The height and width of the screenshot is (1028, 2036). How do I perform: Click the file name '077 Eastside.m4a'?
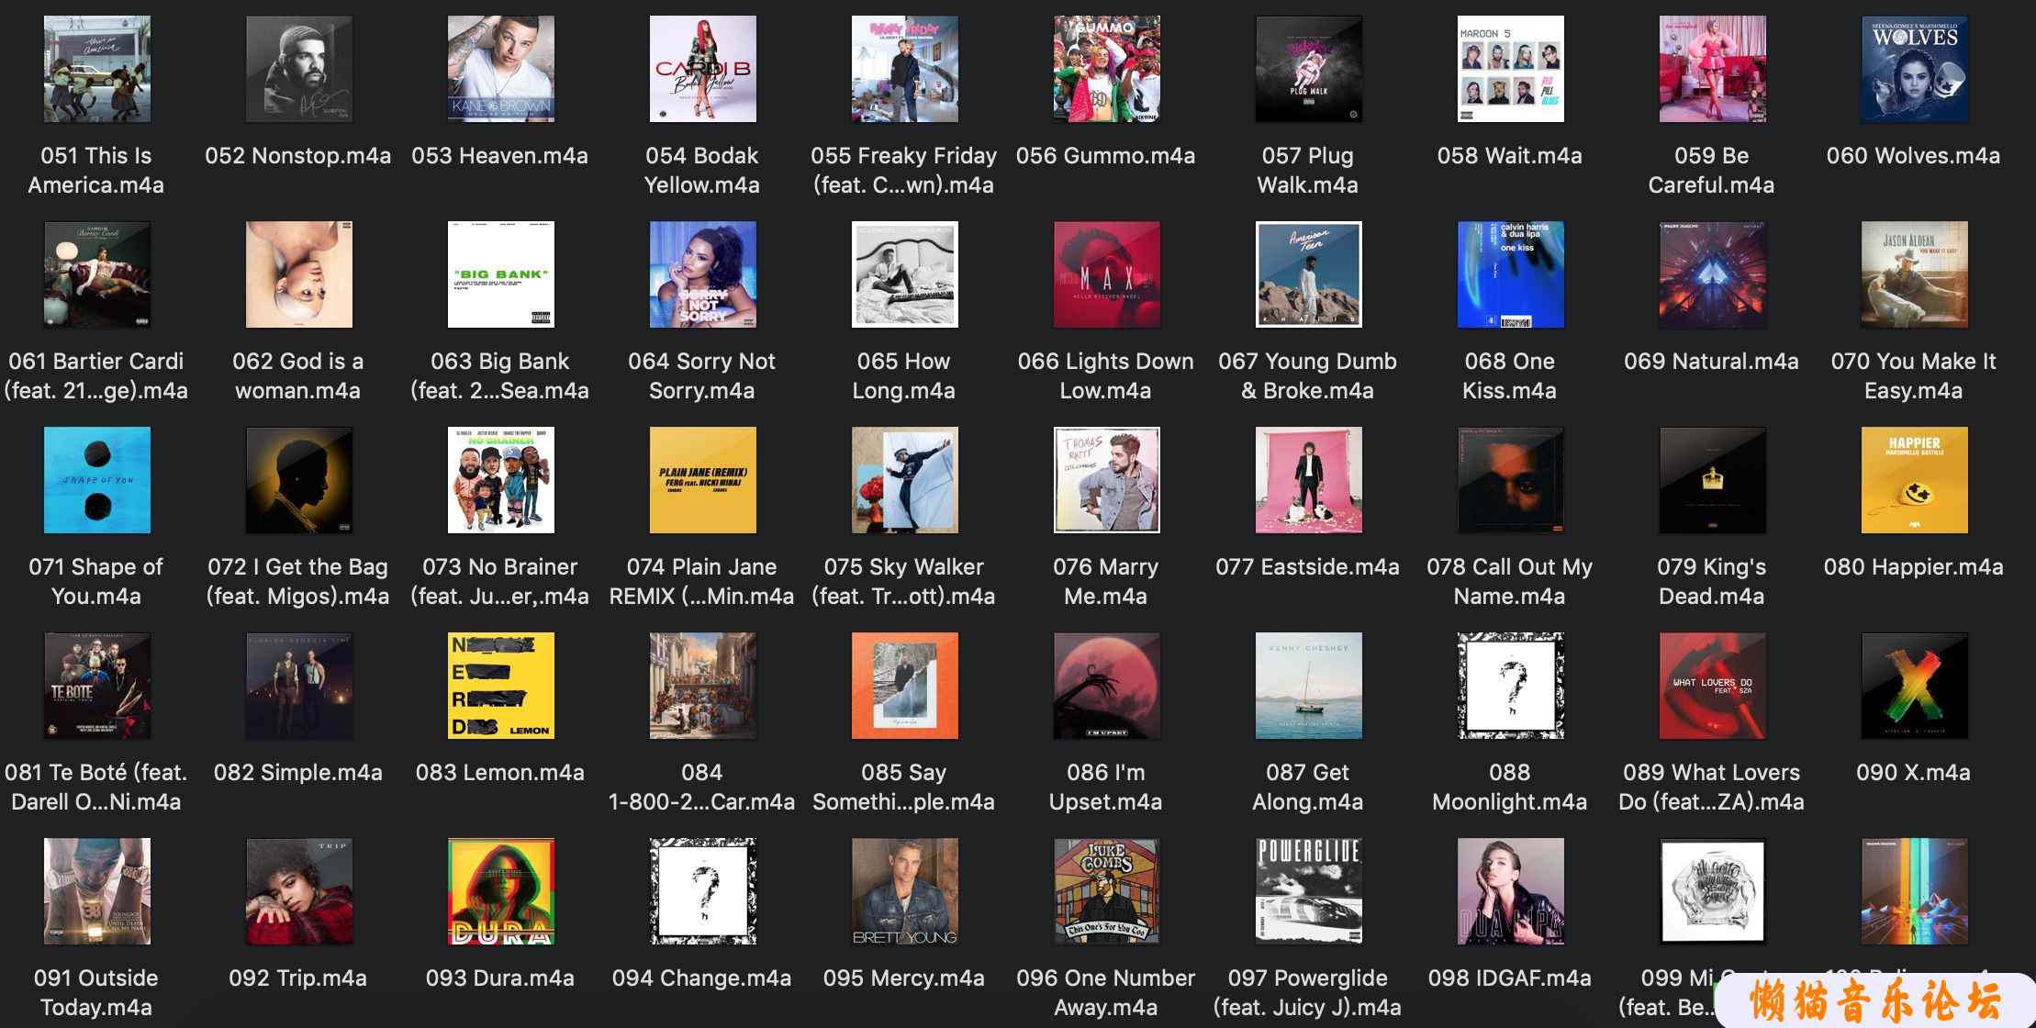(x=1308, y=567)
